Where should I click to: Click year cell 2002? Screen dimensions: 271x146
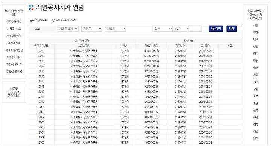[41, 143]
